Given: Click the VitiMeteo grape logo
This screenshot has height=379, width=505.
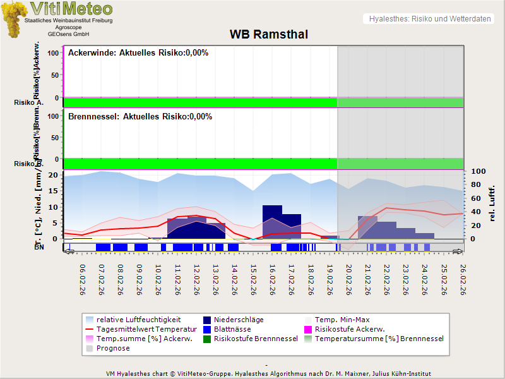Looking at the screenshot, I should [x=15, y=19].
